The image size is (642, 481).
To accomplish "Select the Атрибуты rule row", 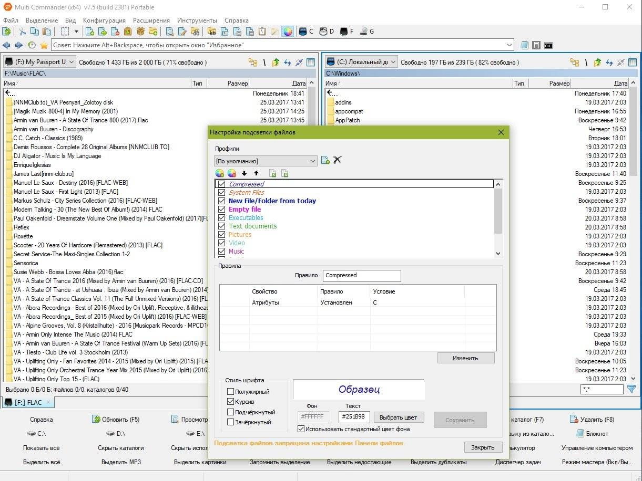I will (x=358, y=302).
